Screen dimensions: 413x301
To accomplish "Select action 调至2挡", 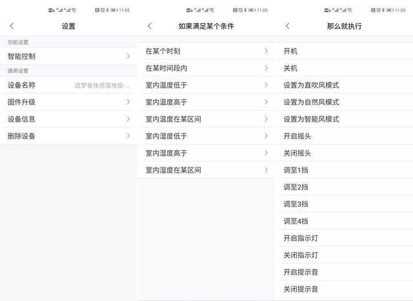I will [346, 187].
